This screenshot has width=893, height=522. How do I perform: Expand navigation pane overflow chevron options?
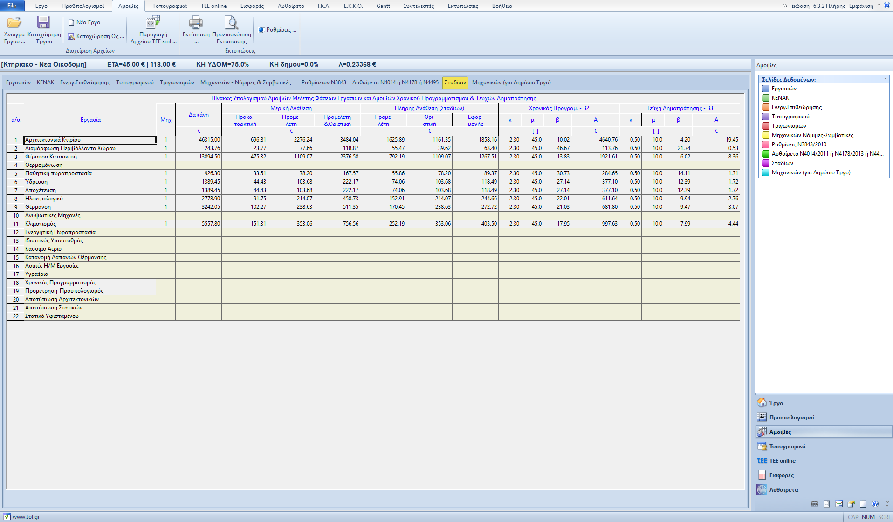887,504
